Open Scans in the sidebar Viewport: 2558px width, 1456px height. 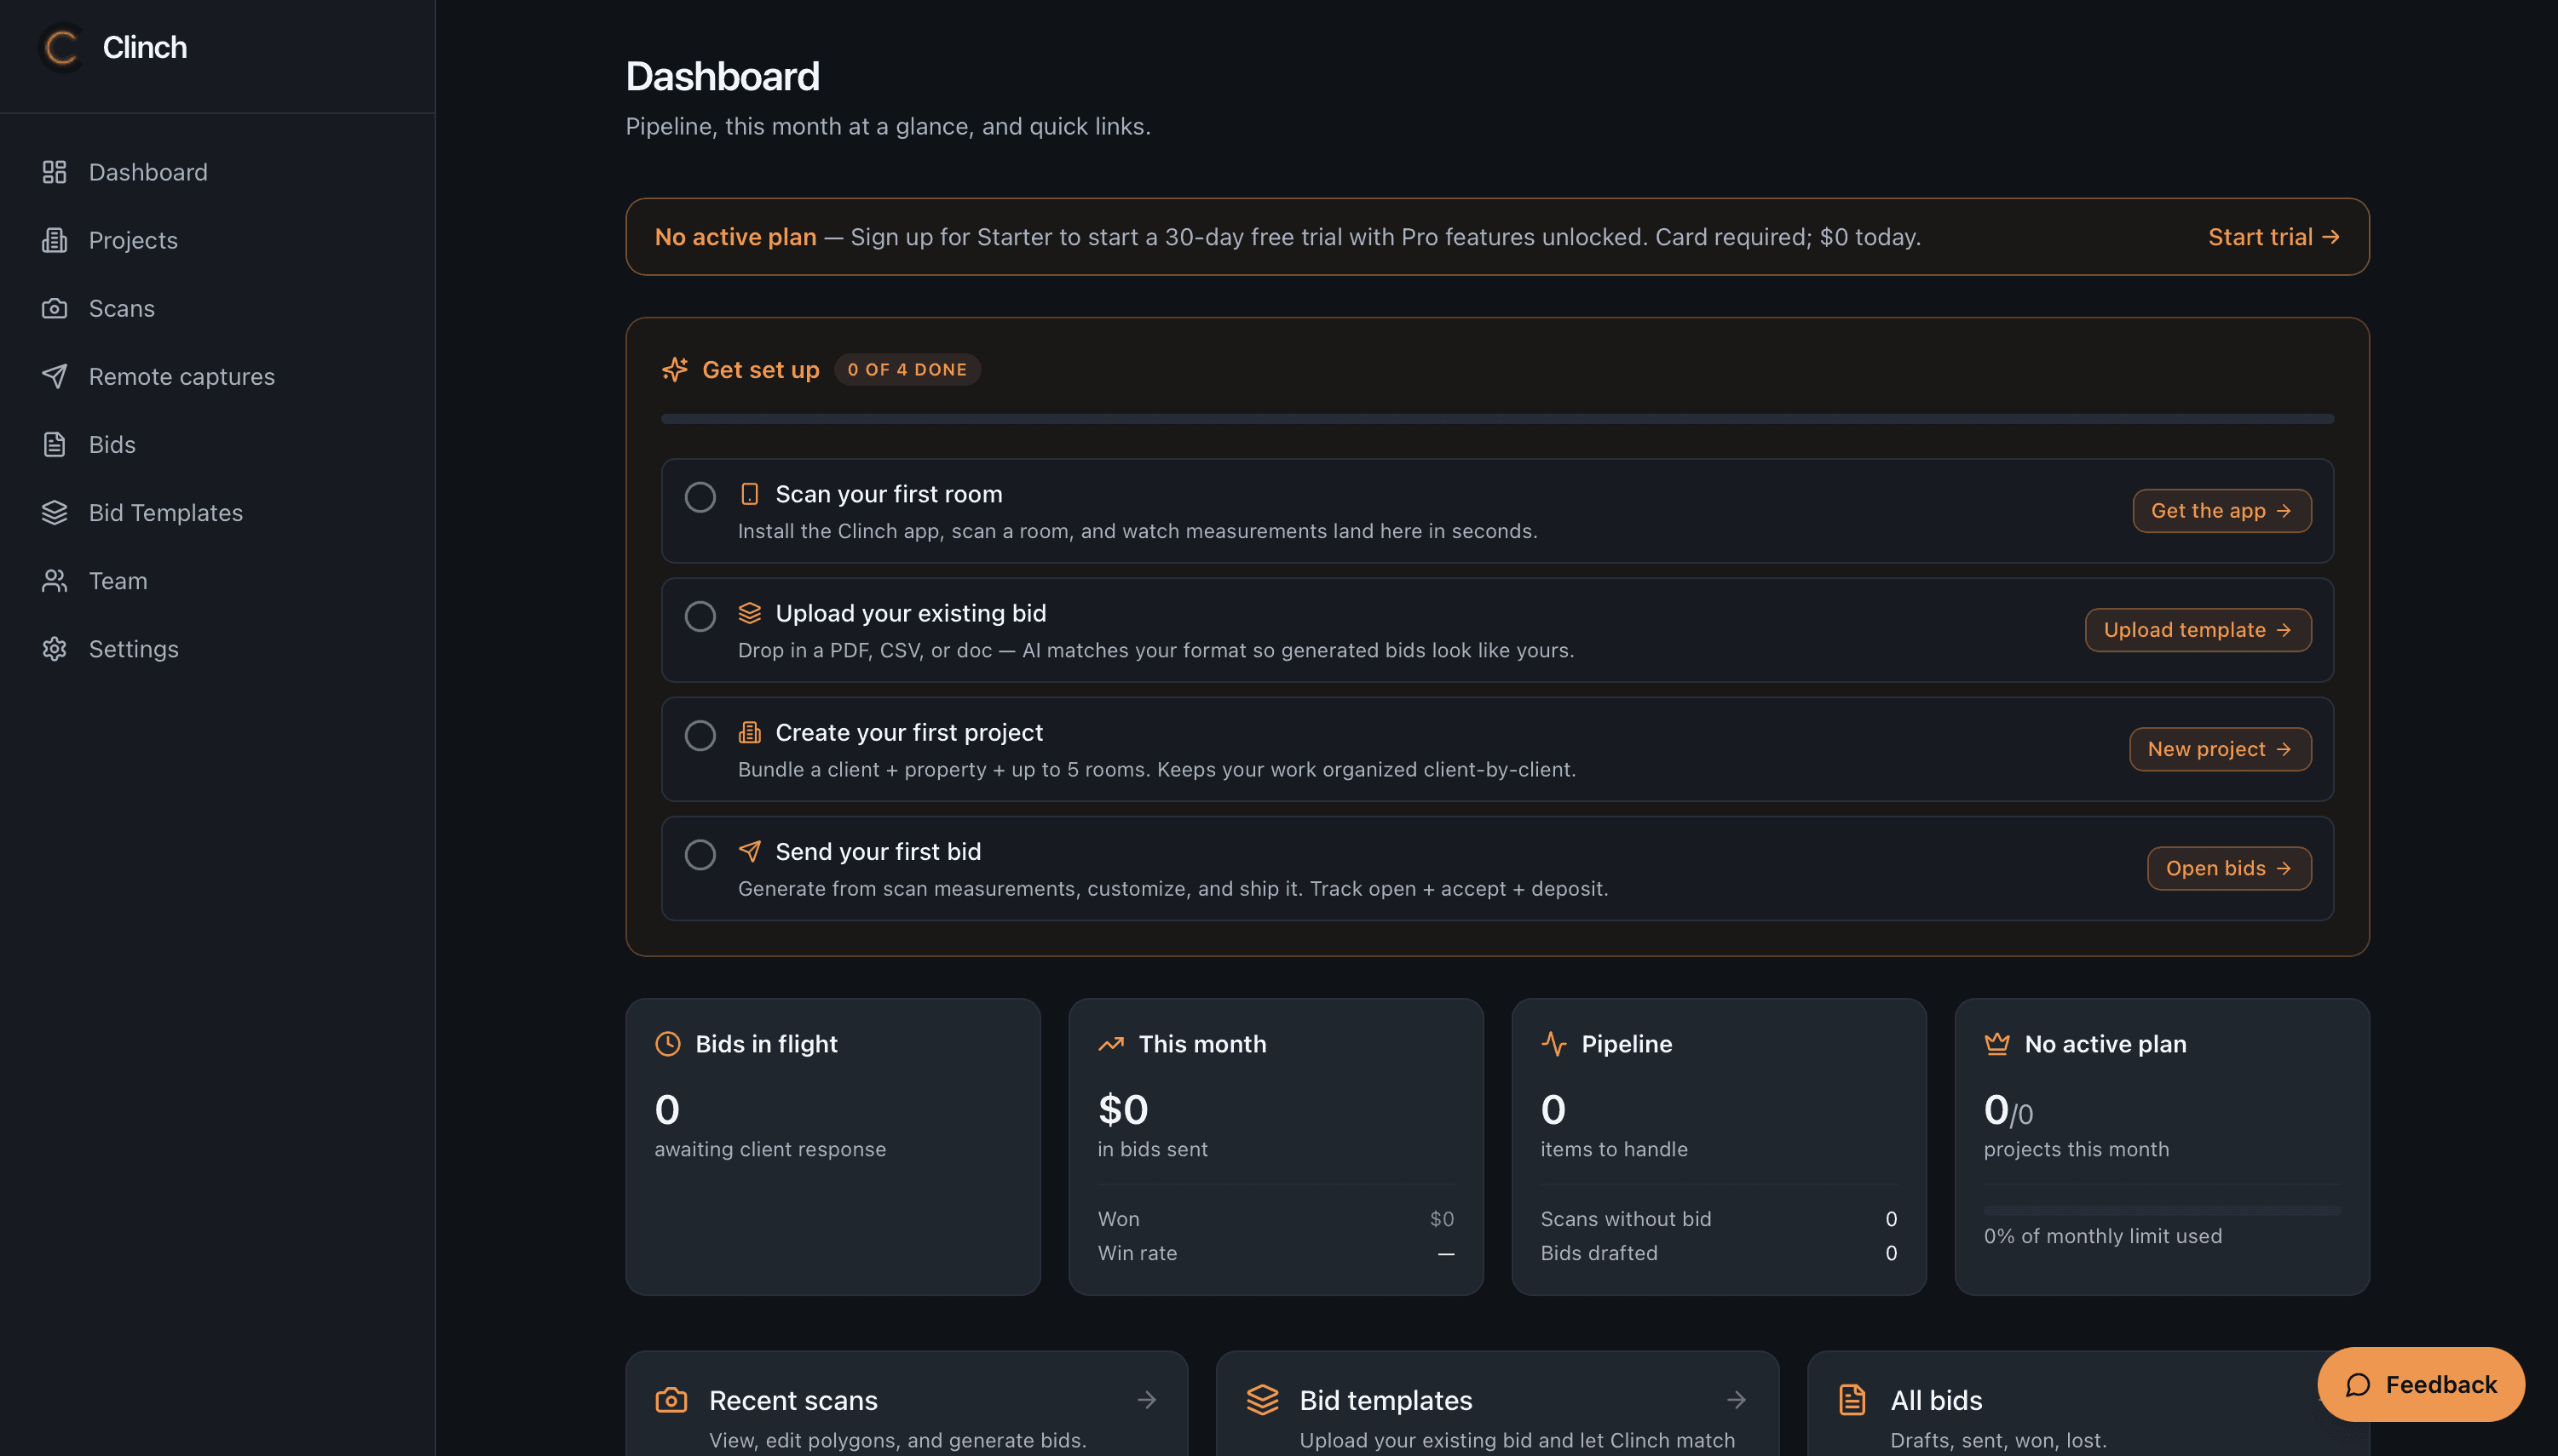(x=217, y=308)
